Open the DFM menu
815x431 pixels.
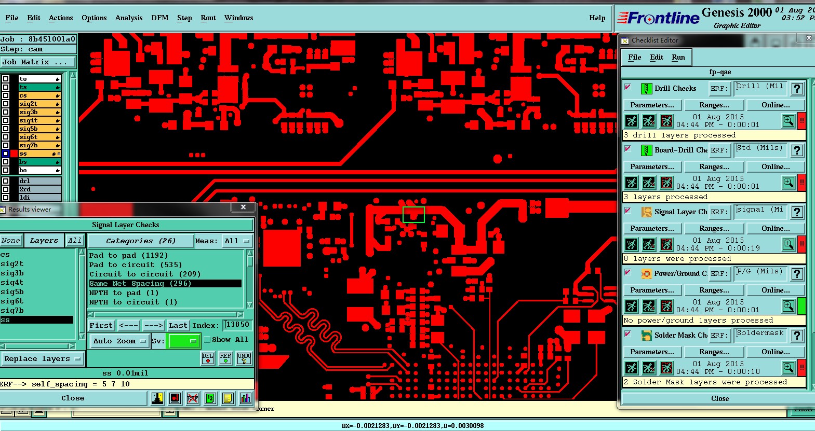159,18
